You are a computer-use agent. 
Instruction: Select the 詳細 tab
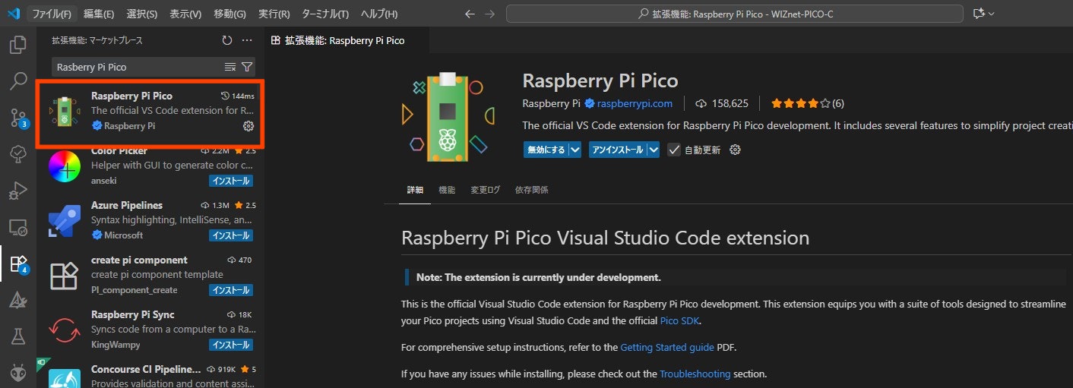tap(415, 190)
